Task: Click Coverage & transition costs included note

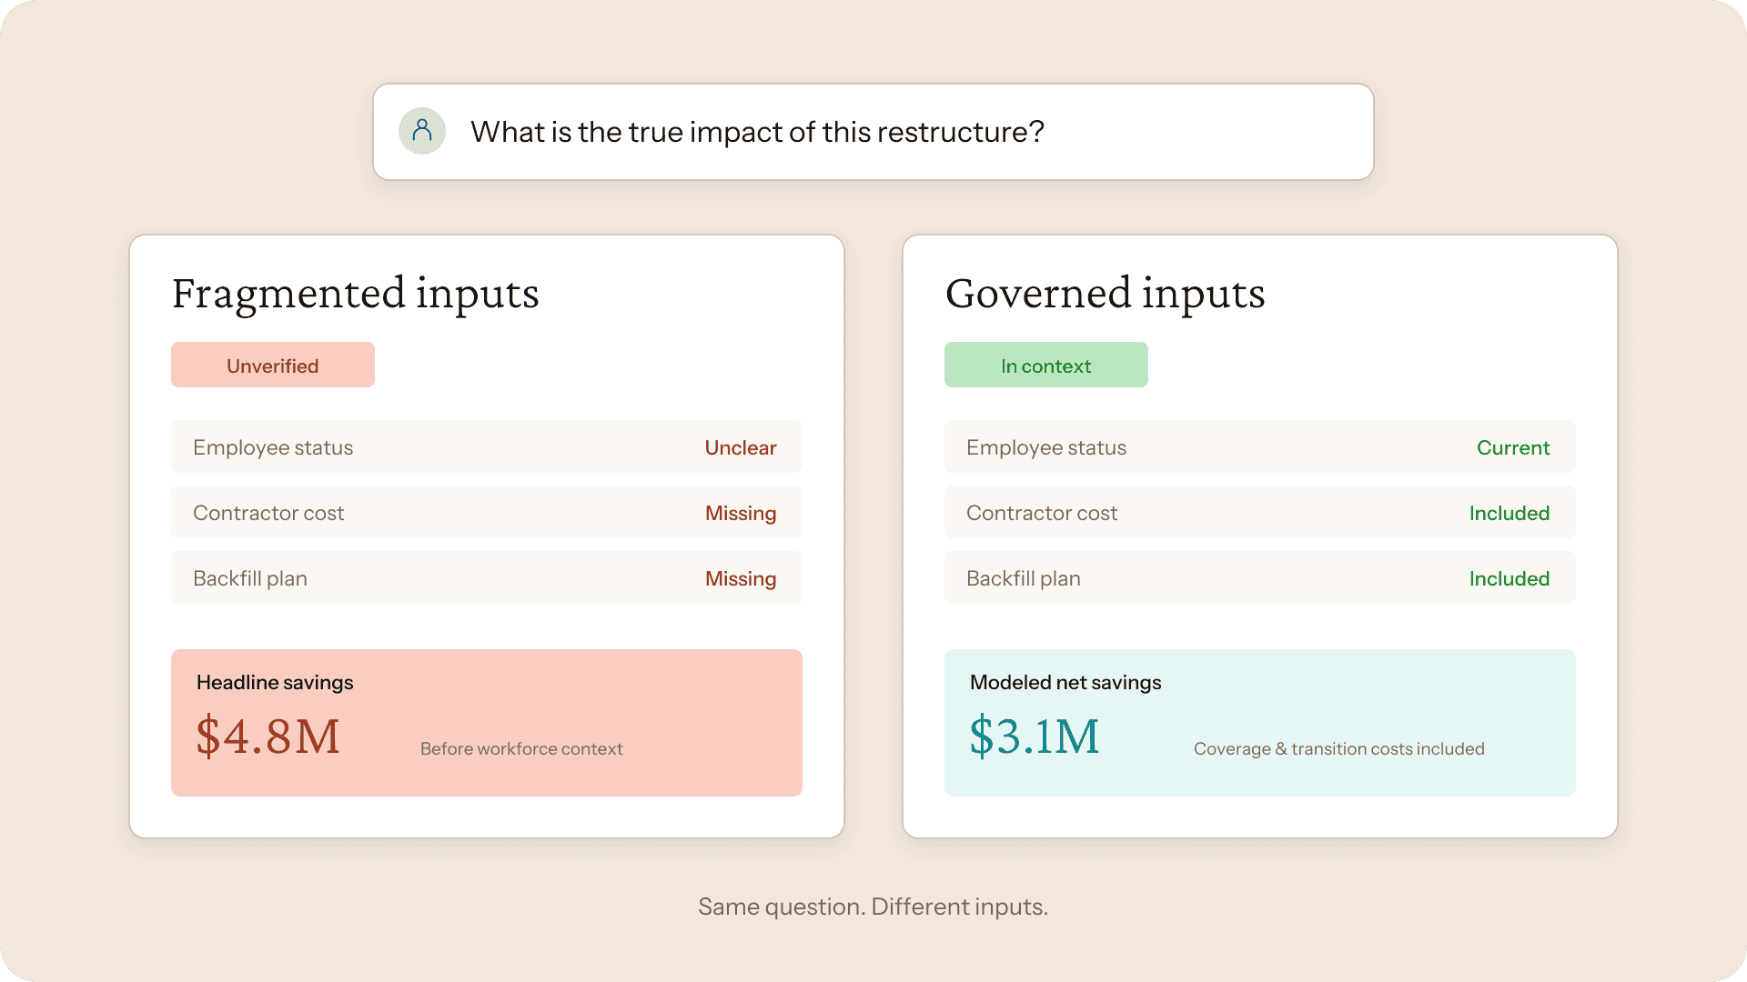Action: click(x=1339, y=748)
